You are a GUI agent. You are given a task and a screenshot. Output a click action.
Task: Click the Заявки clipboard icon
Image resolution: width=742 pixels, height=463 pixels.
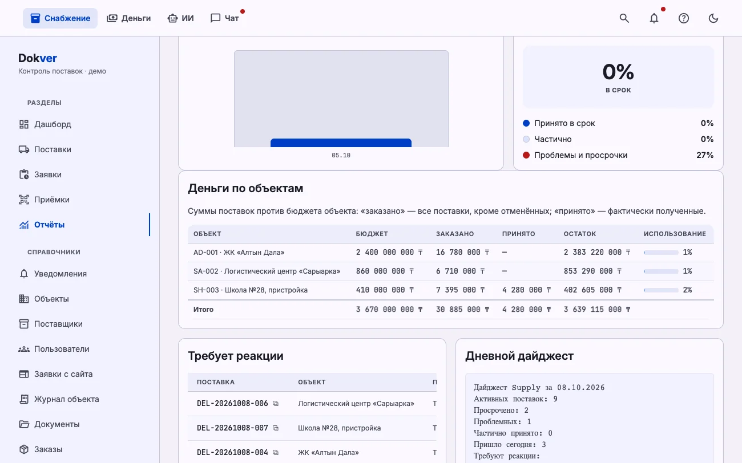23,174
